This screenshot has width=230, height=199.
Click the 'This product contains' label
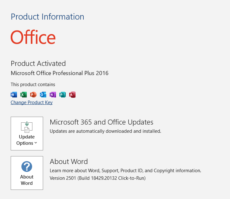(33, 85)
